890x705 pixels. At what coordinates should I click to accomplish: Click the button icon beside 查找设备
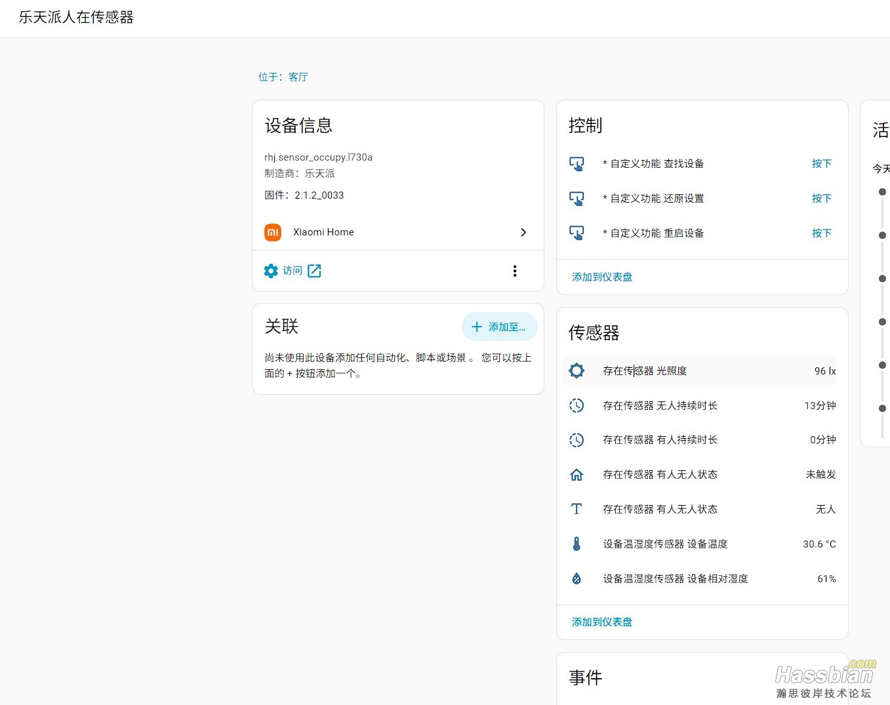pos(576,164)
